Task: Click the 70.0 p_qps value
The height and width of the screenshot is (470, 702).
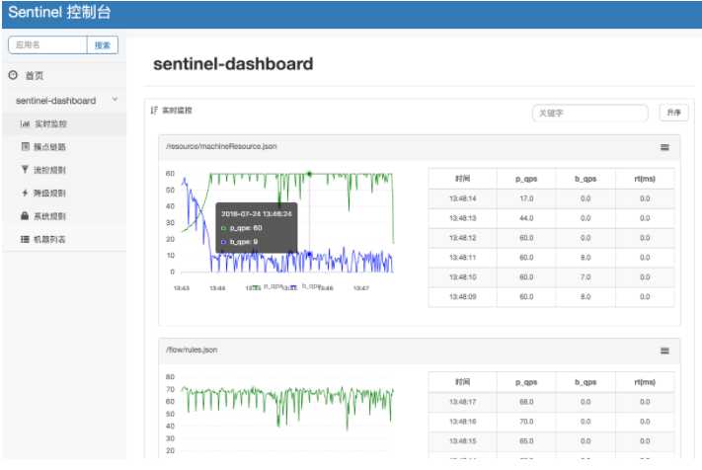Action: [526, 422]
